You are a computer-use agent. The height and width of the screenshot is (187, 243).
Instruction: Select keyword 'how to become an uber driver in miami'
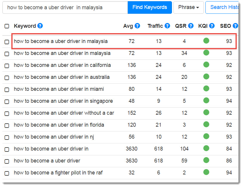[x=59, y=89]
